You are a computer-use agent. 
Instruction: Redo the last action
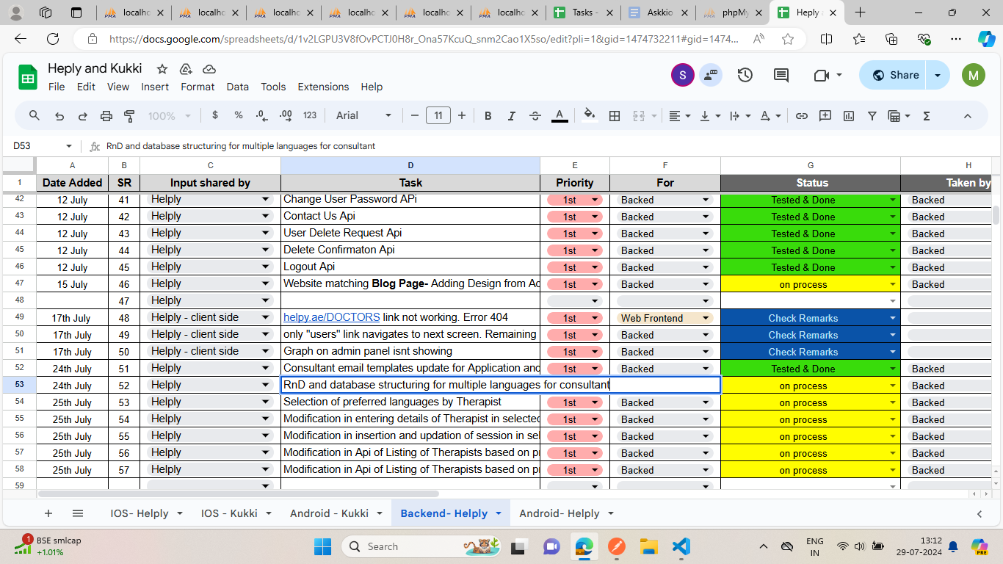pyautogui.click(x=83, y=115)
